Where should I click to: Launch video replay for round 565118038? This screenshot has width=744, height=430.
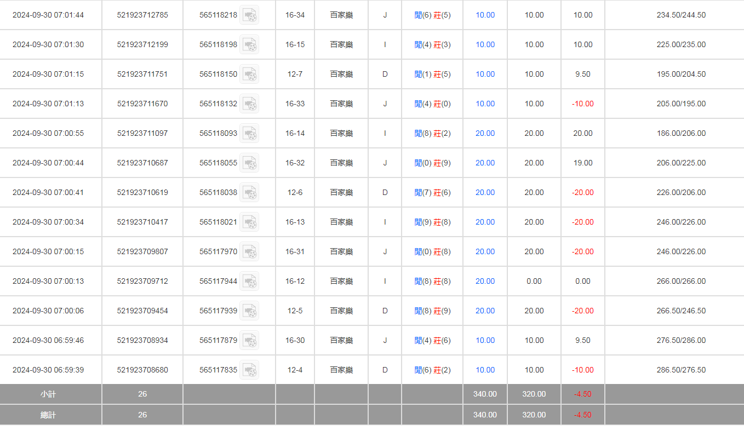249,193
